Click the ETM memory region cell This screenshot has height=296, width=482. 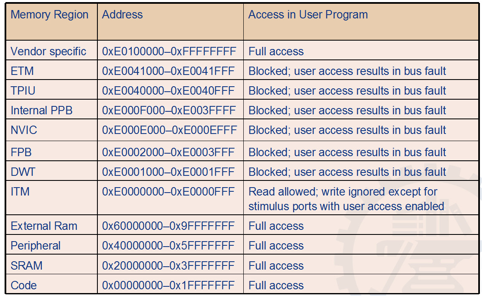click(x=22, y=71)
